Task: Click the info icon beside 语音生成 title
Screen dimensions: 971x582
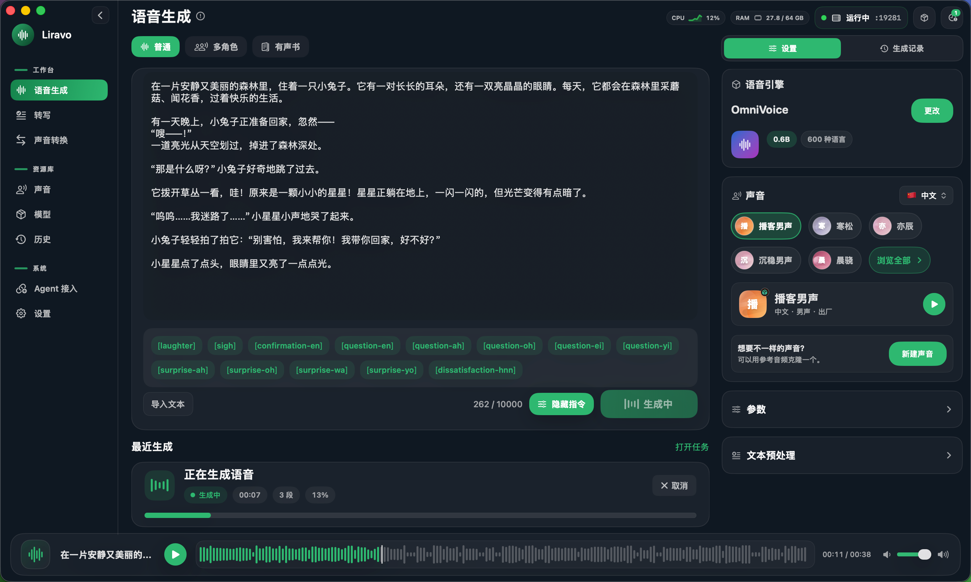Action: point(200,16)
